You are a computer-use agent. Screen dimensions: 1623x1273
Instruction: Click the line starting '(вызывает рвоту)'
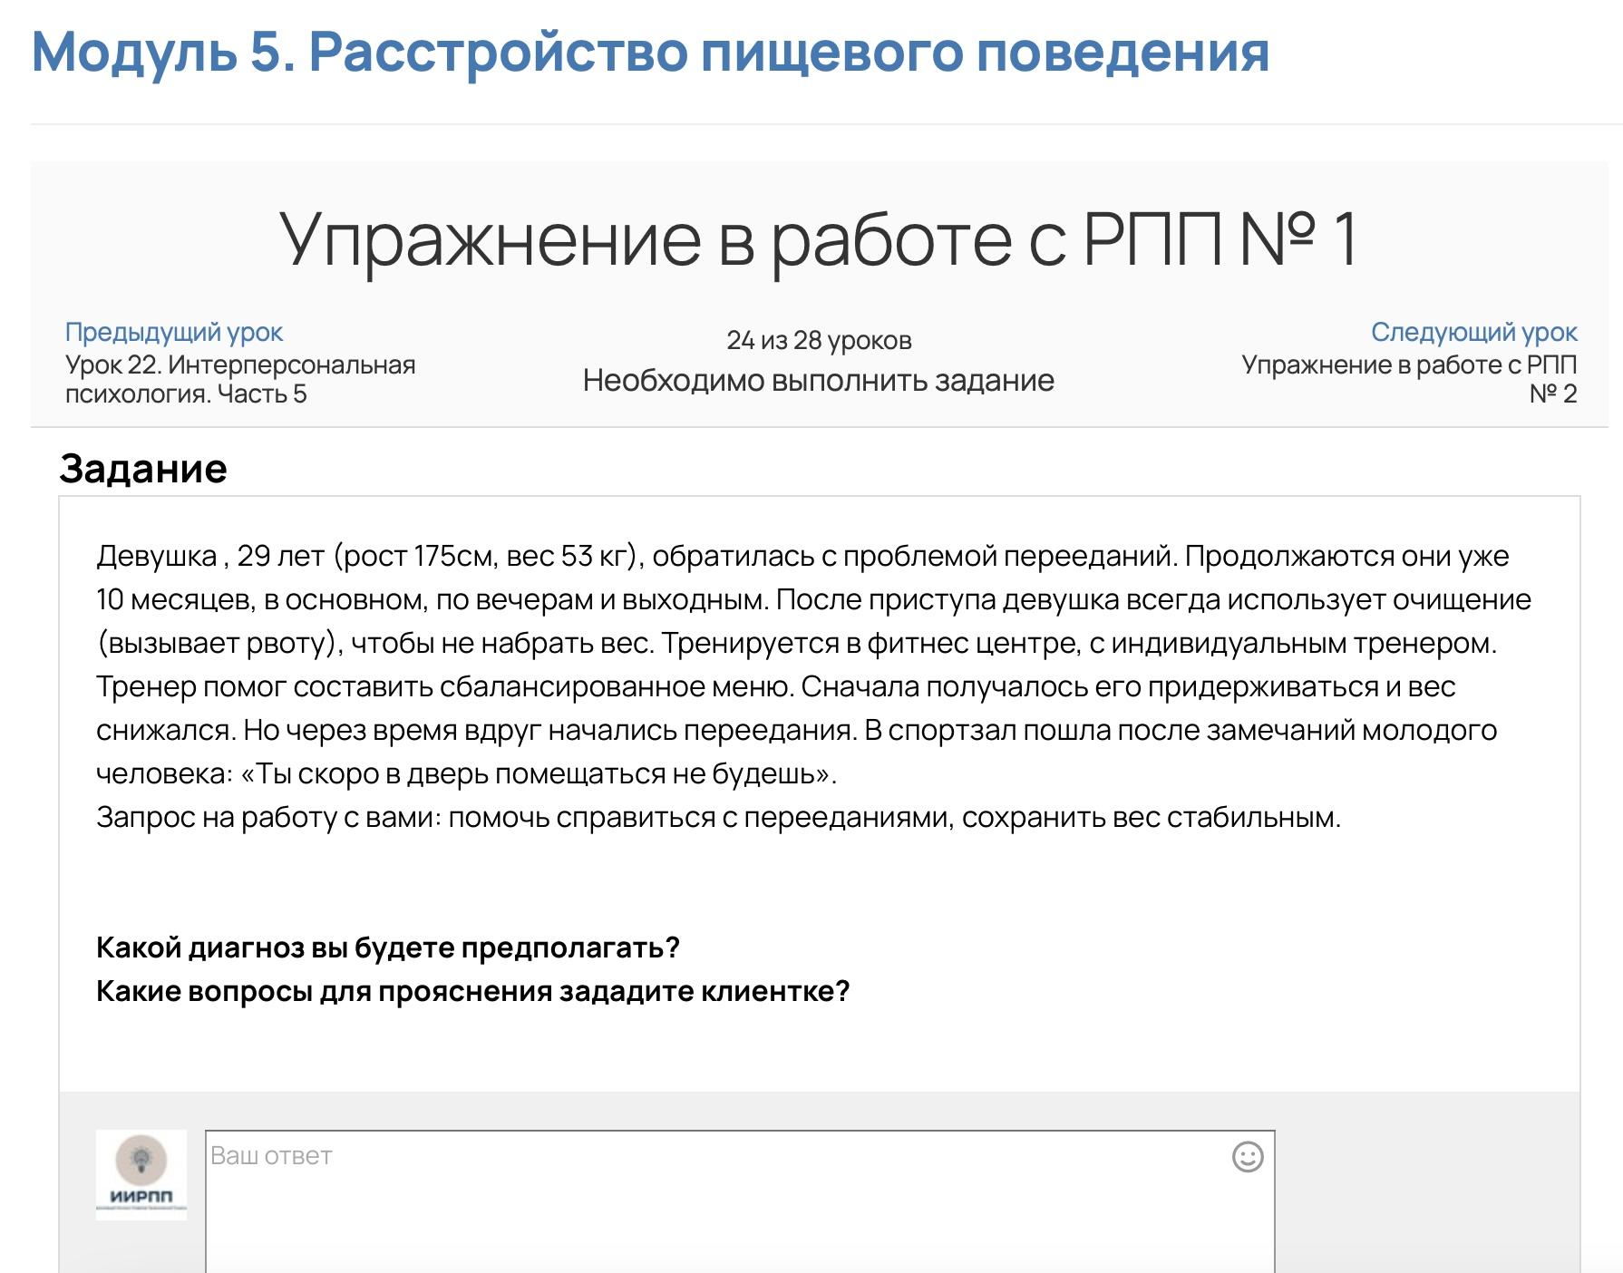(796, 643)
